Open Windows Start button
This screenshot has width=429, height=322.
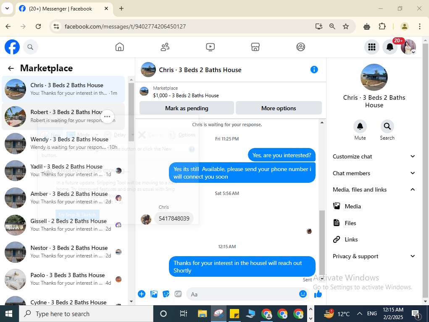pyautogui.click(x=9, y=314)
